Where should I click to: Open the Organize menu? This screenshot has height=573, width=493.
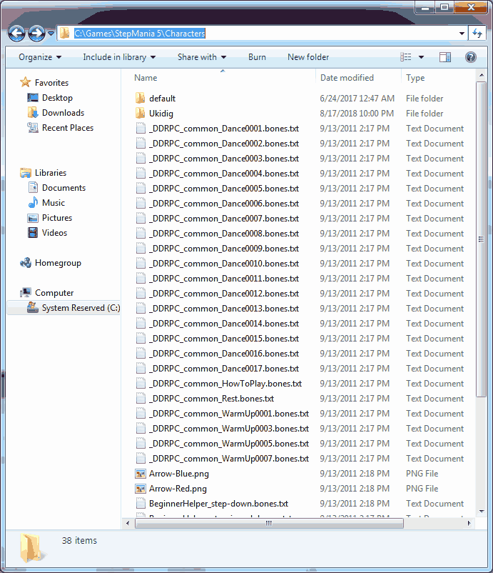click(40, 57)
